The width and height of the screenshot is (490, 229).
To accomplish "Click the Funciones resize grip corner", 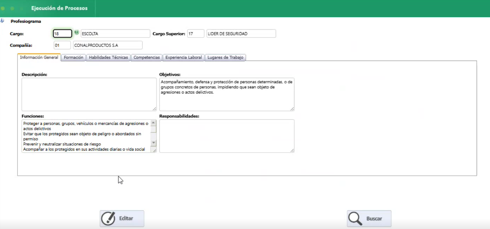I will [x=154, y=150].
